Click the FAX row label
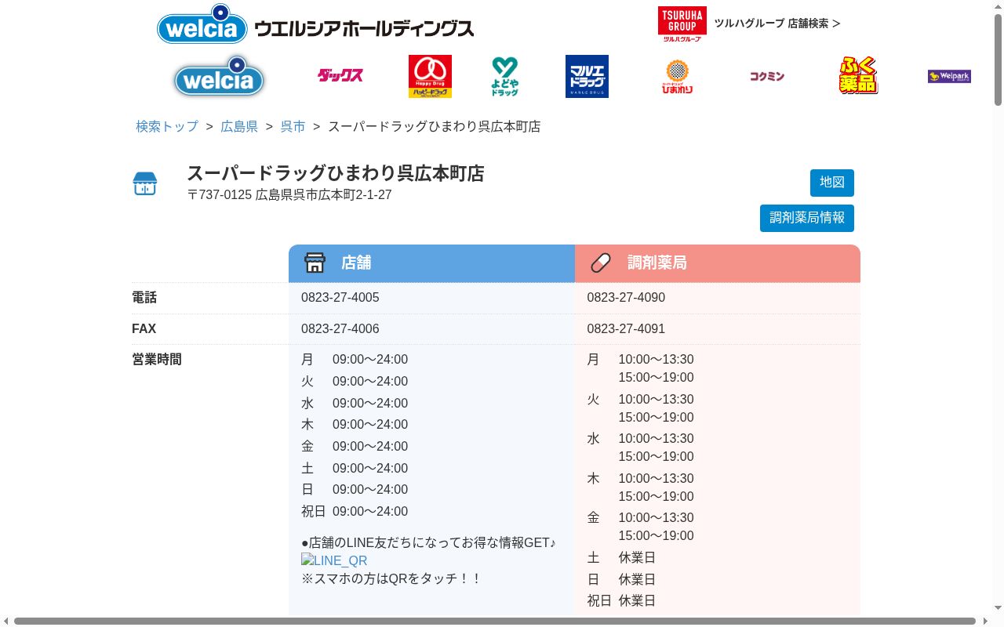The height and width of the screenshot is (627, 1004). pos(144,329)
